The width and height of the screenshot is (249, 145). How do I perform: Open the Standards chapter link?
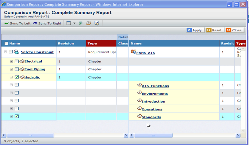(151, 117)
